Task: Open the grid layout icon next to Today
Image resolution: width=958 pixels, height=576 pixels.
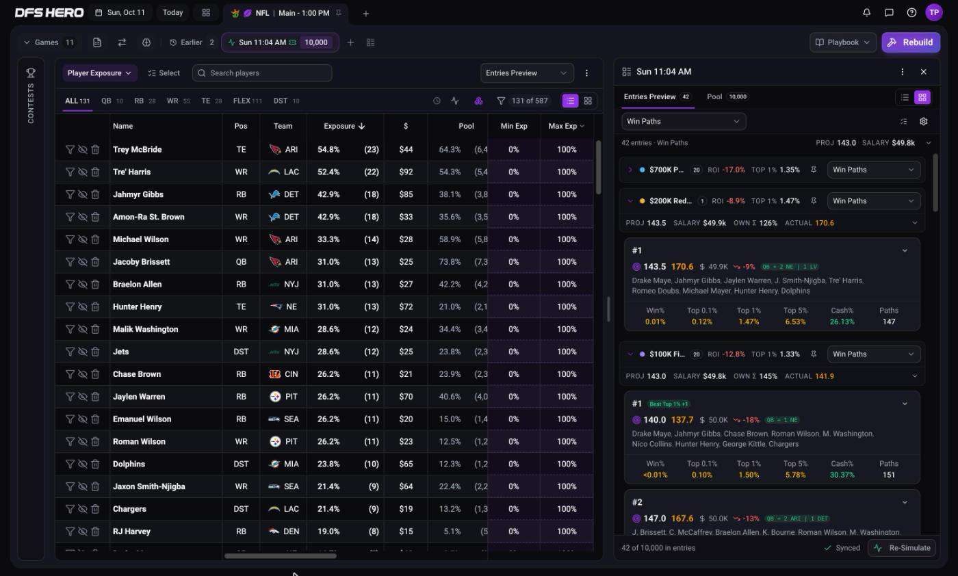Action: click(206, 12)
